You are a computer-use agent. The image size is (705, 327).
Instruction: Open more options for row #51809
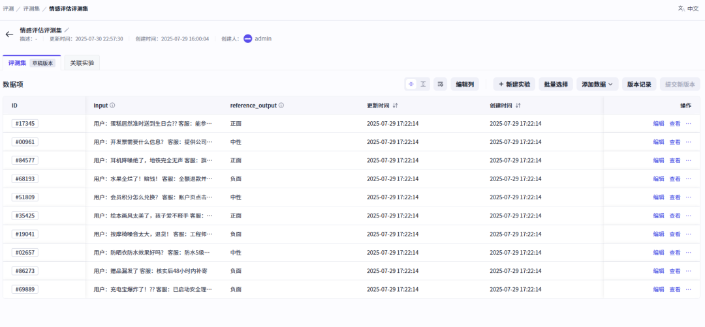(689, 197)
